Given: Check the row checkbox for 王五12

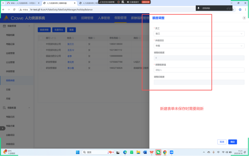Looking at the screenshot, I should pyautogui.click(x=41, y=50).
